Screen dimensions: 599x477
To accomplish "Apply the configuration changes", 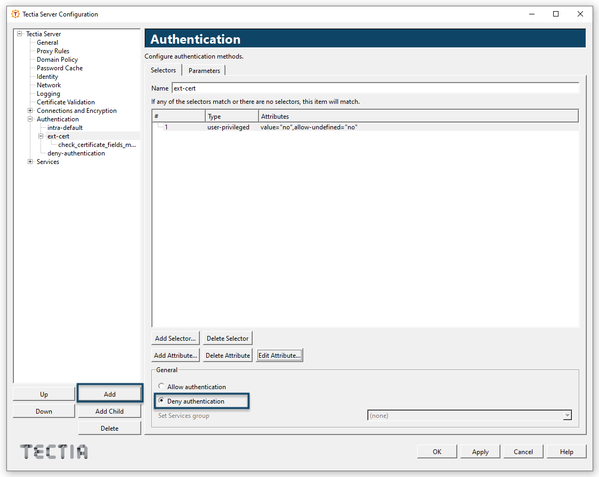I will tap(480, 451).
